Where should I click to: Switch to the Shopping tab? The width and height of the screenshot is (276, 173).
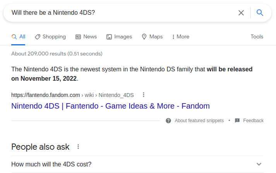coord(50,37)
